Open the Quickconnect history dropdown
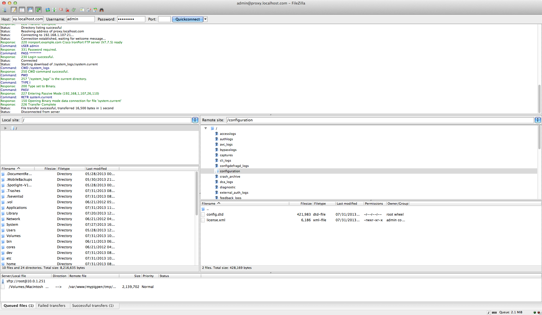Image resolution: width=542 pixels, height=315 pixels. click(206, 19)
